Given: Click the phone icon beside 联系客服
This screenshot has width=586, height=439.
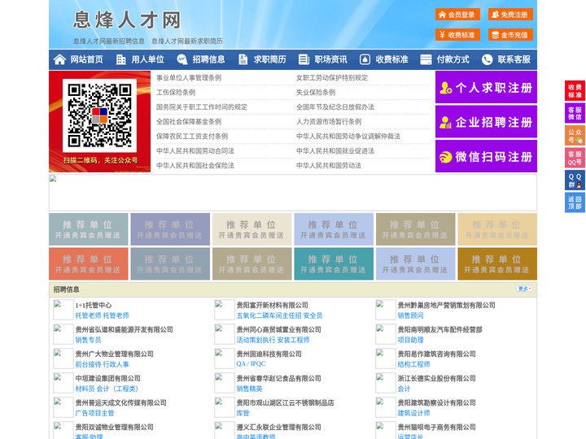Looking at the screenshot, I should pos(487,59).
